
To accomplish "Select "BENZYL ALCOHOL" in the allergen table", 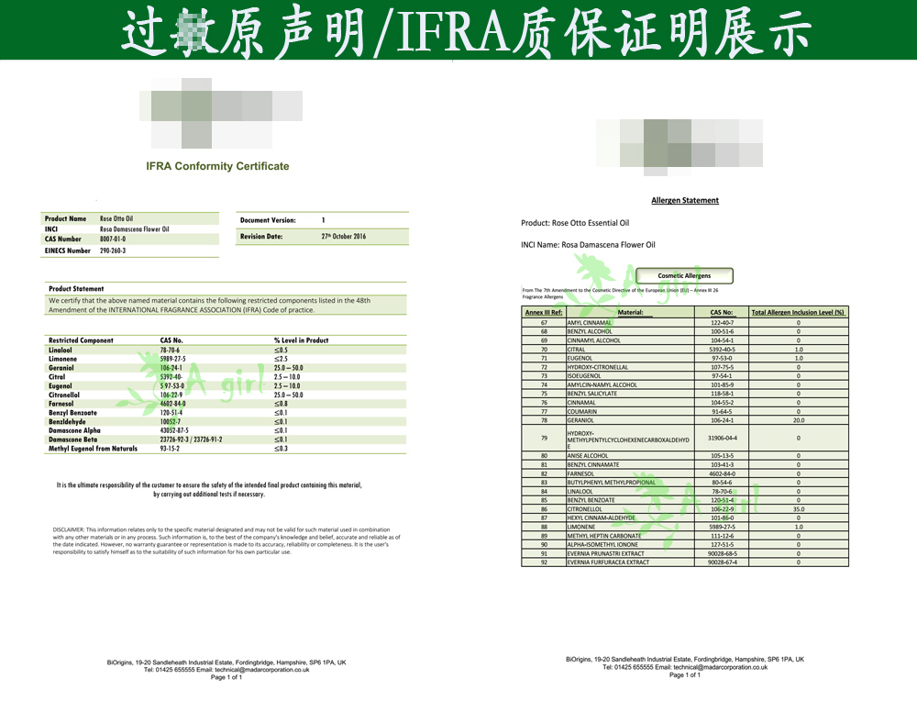I will (x=590, y=331).
